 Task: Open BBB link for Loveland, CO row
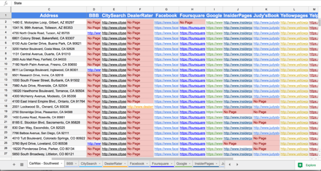coord(94,144)
